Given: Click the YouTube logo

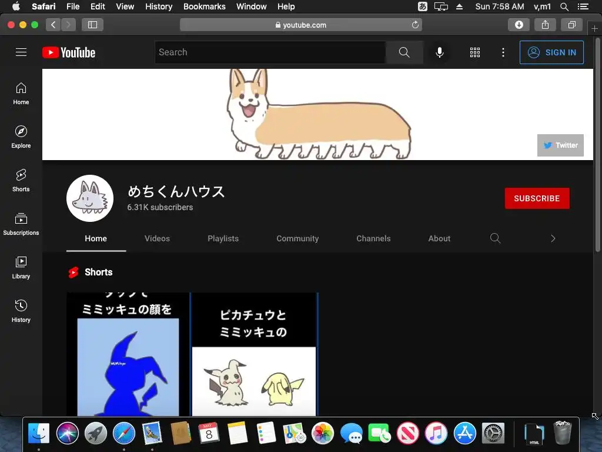Looking at the screenshot, I should (x=69, y=52).
